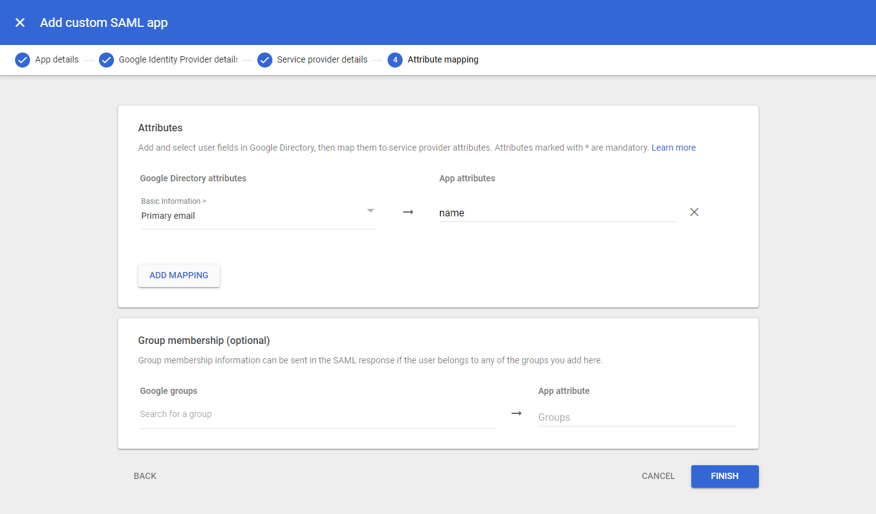Click the ADD MAPPING button
This screenshot has width=876, height=514.
coord(179,275)
